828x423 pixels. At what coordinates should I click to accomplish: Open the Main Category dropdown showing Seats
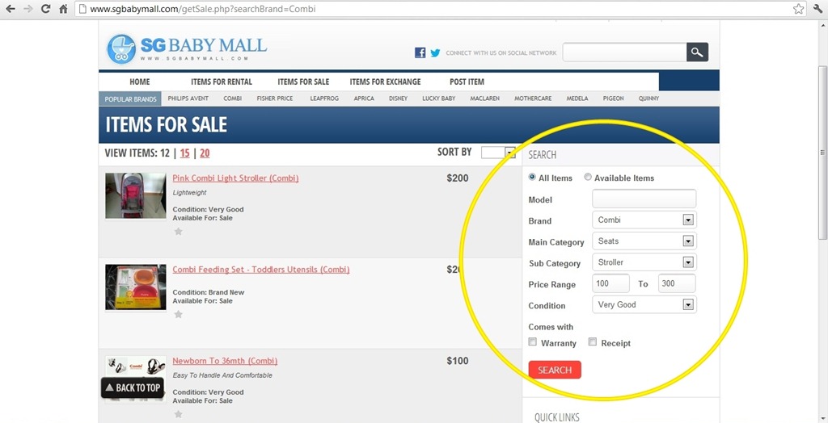tap(644, 241)
